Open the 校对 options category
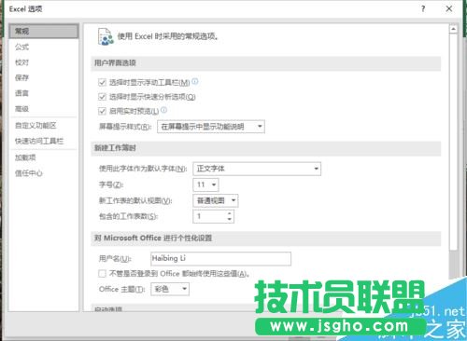 [x=21, y=62]
